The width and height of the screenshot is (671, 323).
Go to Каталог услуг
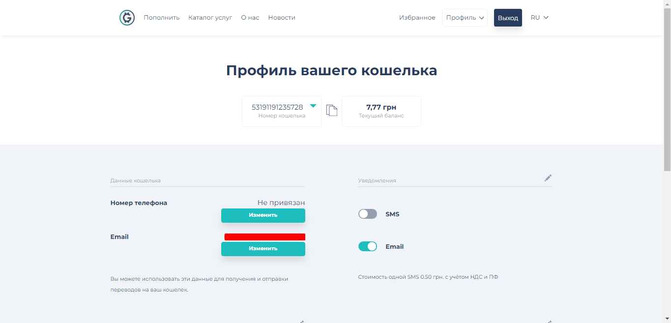pyautogui.click(x=210, y=18)
